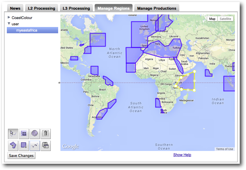This screenshot has width=246, height=170.
Task: Click the floppy disk rename-region icon
Action: point(46,146)
